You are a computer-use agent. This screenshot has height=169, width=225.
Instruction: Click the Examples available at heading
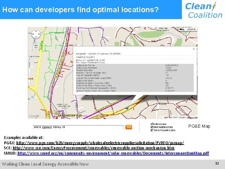click(24, 137)
